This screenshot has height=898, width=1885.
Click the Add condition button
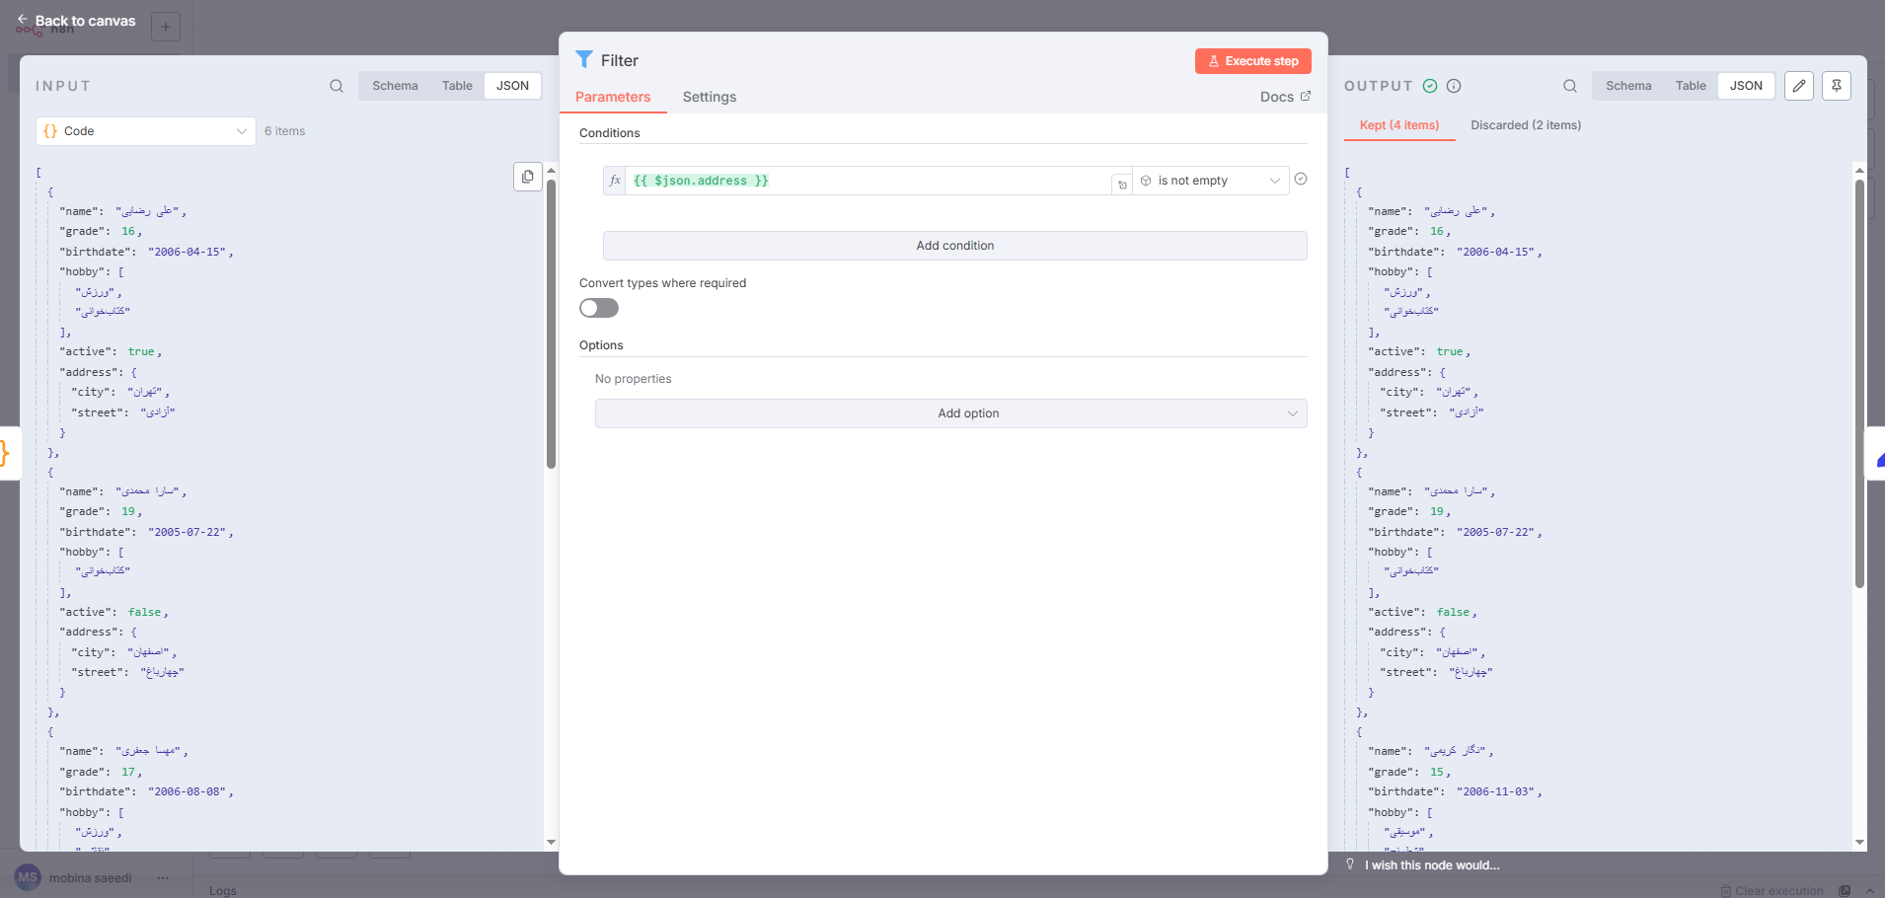pyautogui.click(x=953, y=245)
